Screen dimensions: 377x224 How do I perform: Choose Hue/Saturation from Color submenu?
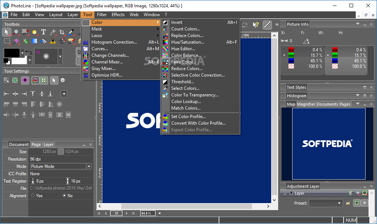coord(200,42)
